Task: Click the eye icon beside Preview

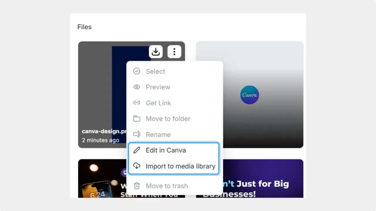Action: point(137,87)
